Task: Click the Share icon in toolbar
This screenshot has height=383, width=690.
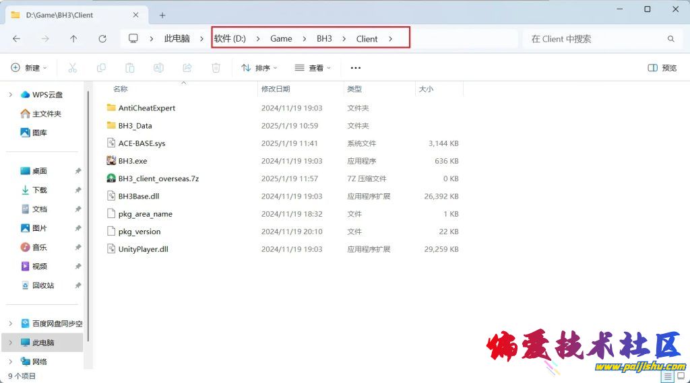Action: point(187,68)
